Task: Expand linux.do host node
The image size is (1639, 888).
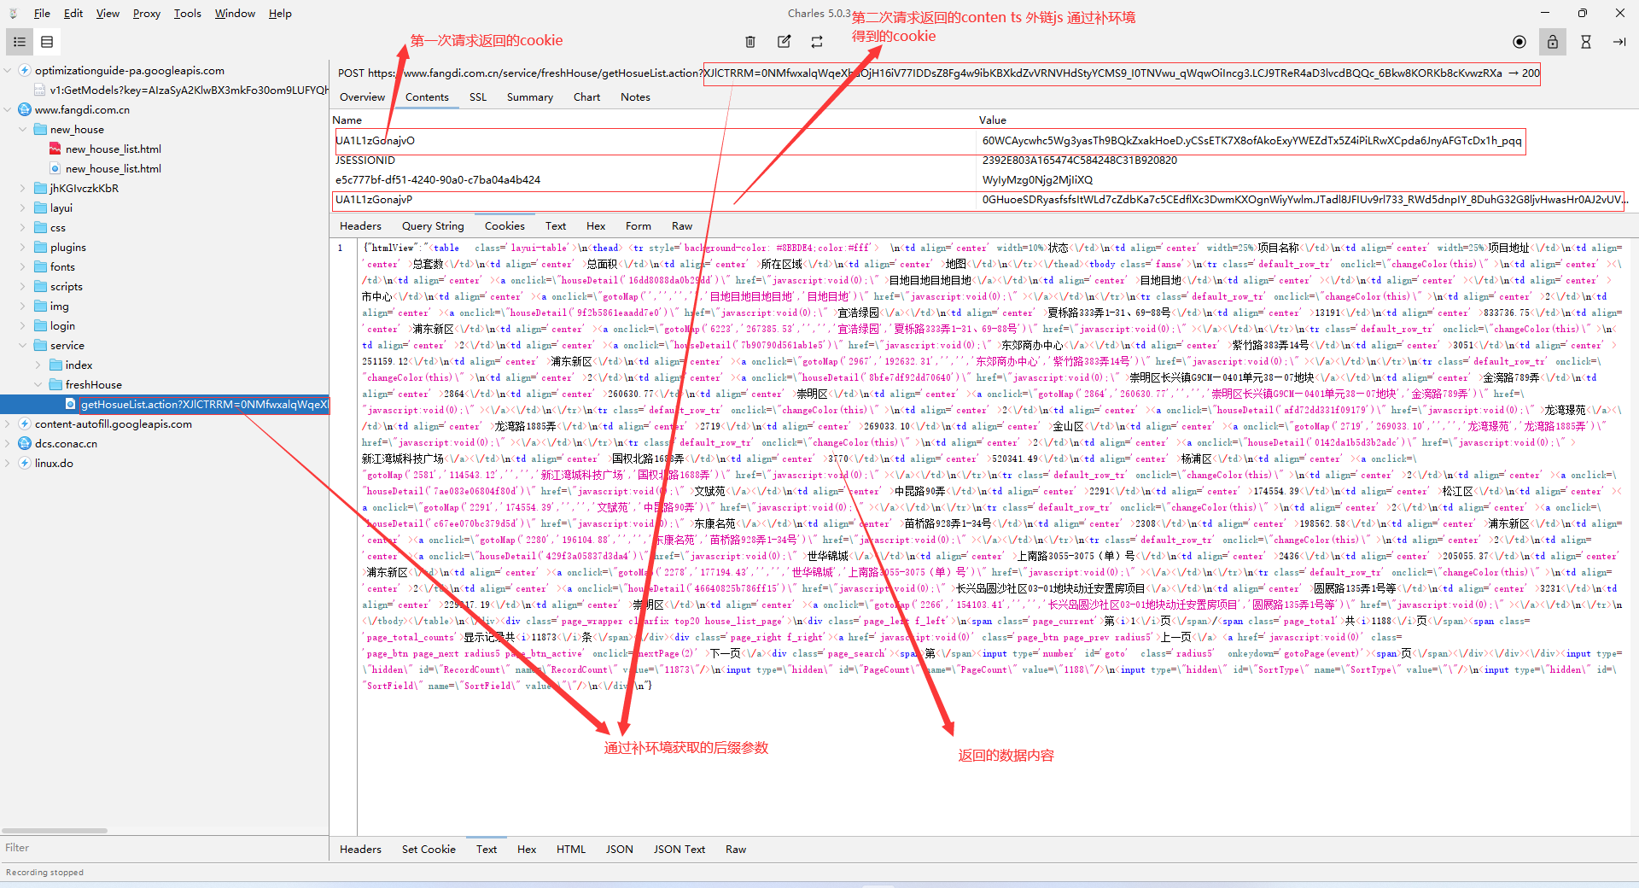Action: [x=8, y=463]
